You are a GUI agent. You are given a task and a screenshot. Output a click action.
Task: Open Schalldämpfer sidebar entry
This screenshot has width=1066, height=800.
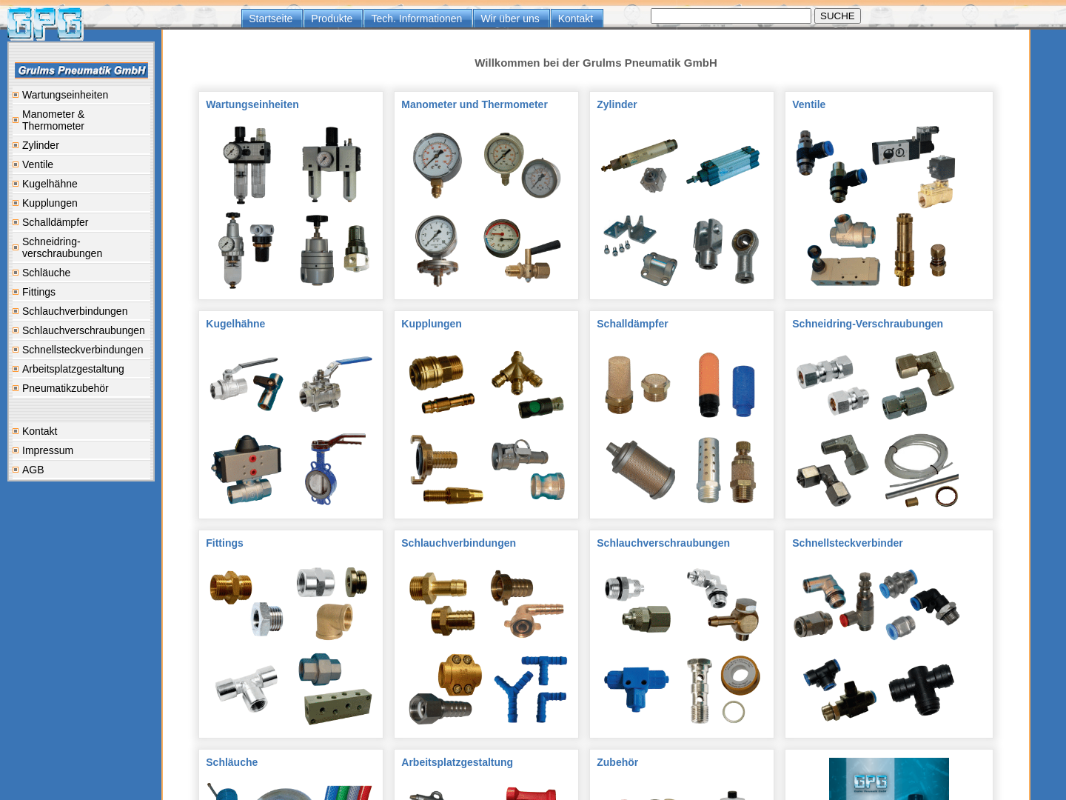(x=81, y=222)
